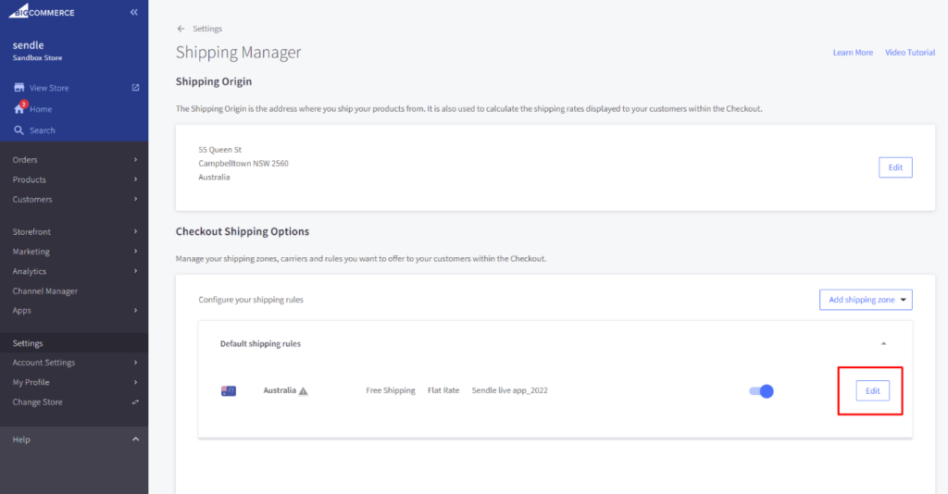Click the Australia flag icon
948x494 pixels.
229,390
